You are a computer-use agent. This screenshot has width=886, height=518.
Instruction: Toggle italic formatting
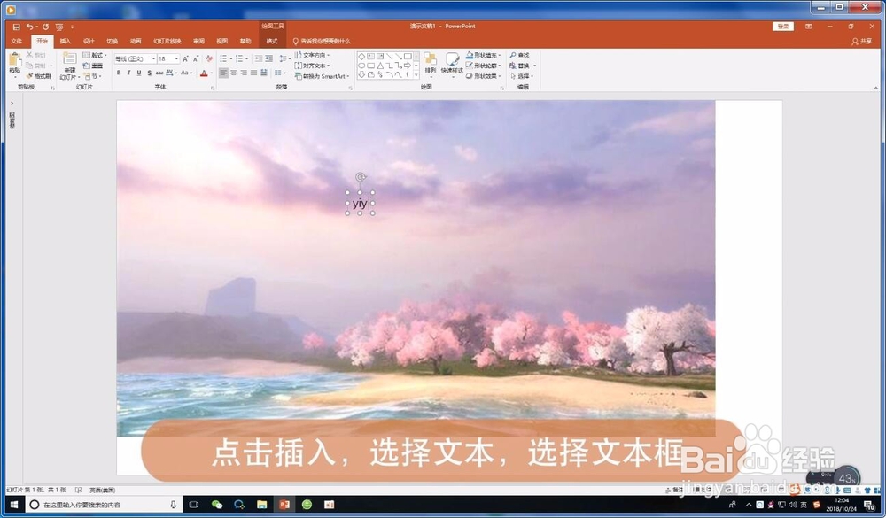tap(128, 73)
